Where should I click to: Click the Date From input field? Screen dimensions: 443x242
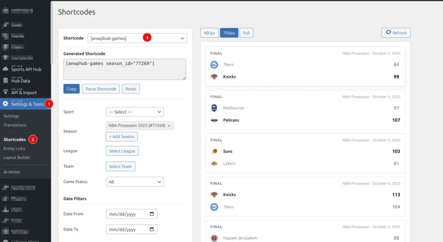click(x=132, y=214)
